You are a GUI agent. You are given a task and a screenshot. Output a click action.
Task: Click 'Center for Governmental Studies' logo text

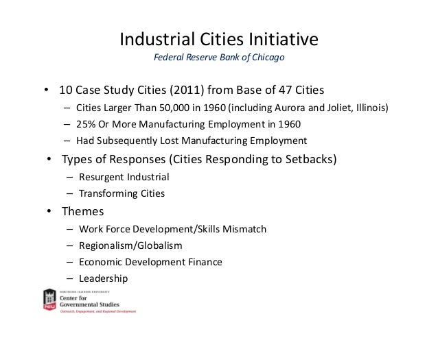coord(89,301)
